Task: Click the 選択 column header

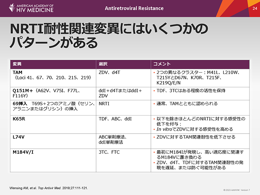Action: [x=103, y=64]
